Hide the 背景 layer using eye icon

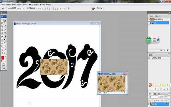149,104
